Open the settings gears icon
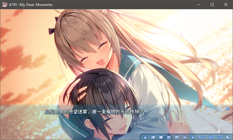The width and height of the screenshot is (233, 140). [228, 137]
